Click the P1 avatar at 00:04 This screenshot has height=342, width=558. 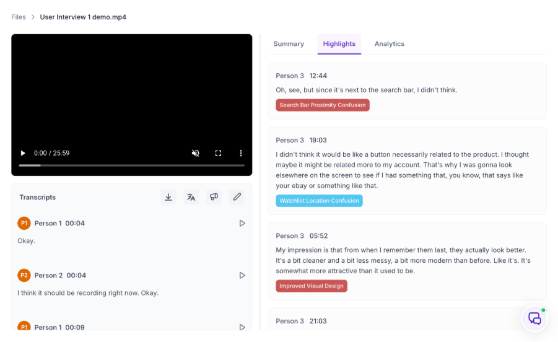(x=24, y=223)
